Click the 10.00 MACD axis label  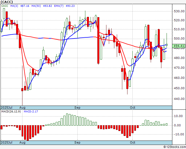[178, 116]
